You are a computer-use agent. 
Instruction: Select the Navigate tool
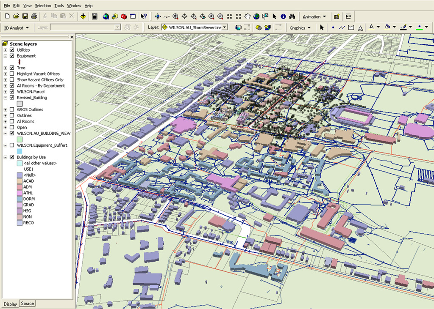[158, 16]
